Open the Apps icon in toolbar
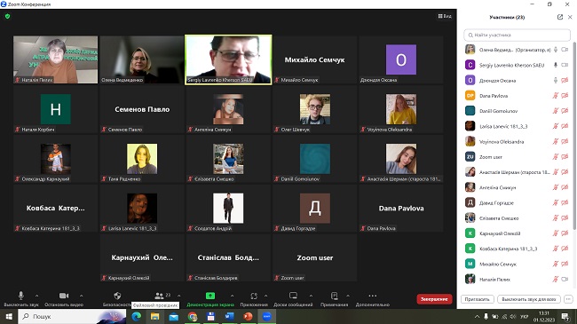The image size is (577, 324). (x=254, y=296)
